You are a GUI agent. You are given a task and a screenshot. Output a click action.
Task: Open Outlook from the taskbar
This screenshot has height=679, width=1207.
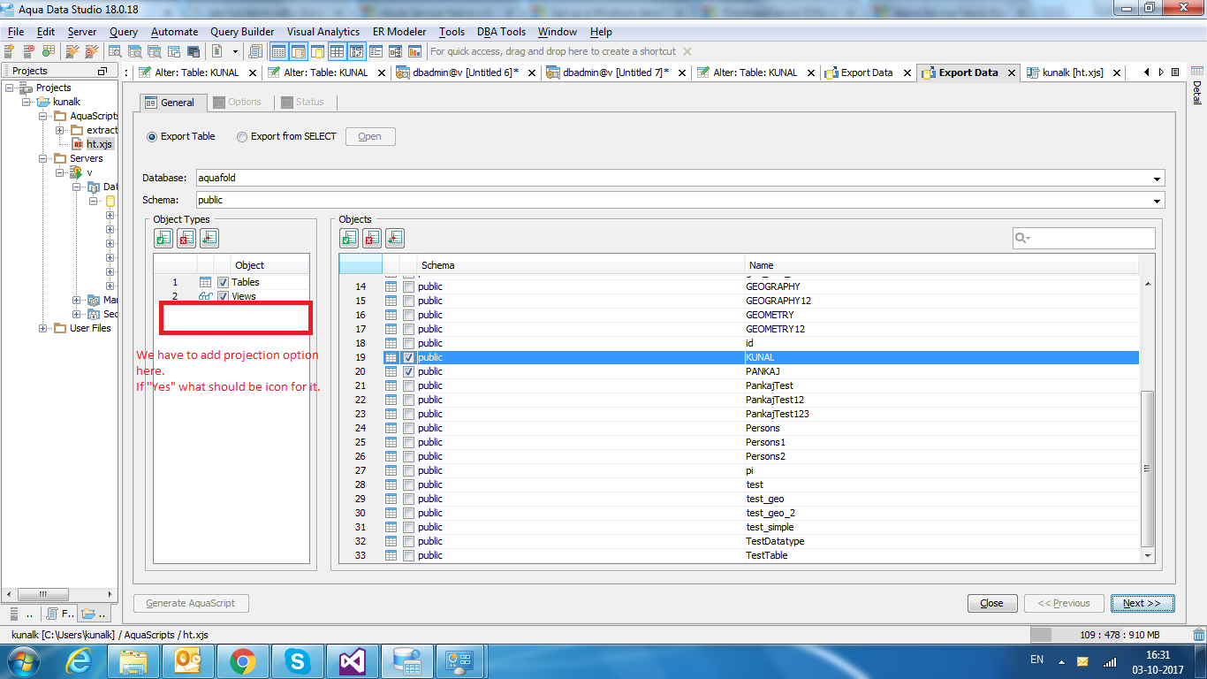189,660
